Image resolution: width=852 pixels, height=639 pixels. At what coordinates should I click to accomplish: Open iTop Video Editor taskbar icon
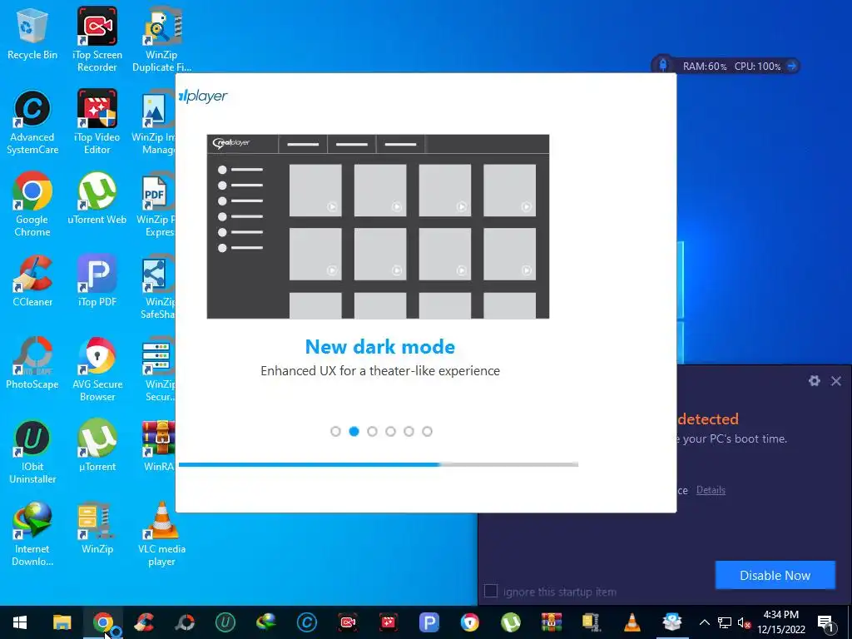pos(389,622)
